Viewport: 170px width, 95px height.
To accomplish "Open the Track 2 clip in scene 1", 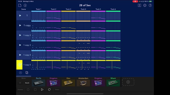I will (x=53, y=16).
